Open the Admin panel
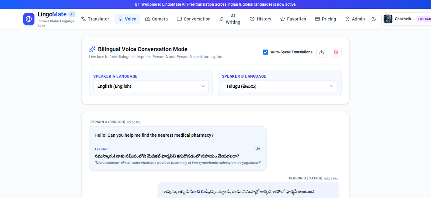 [x=355, y=19]
